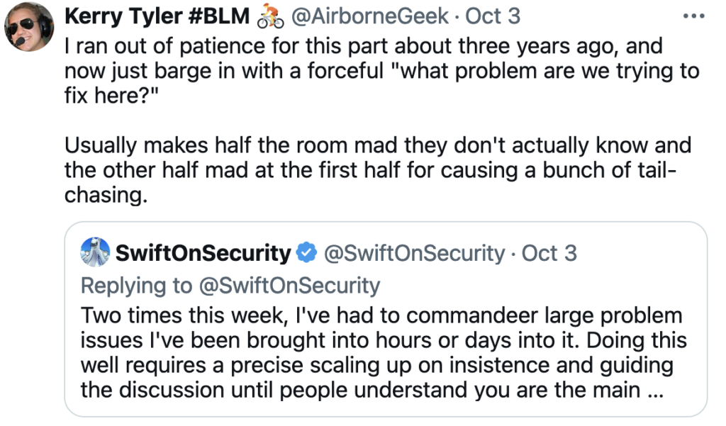Click the word 'tail-chasing' in Kerry's tweet
This screenshot has width=726, height=426.
point(656,170)
